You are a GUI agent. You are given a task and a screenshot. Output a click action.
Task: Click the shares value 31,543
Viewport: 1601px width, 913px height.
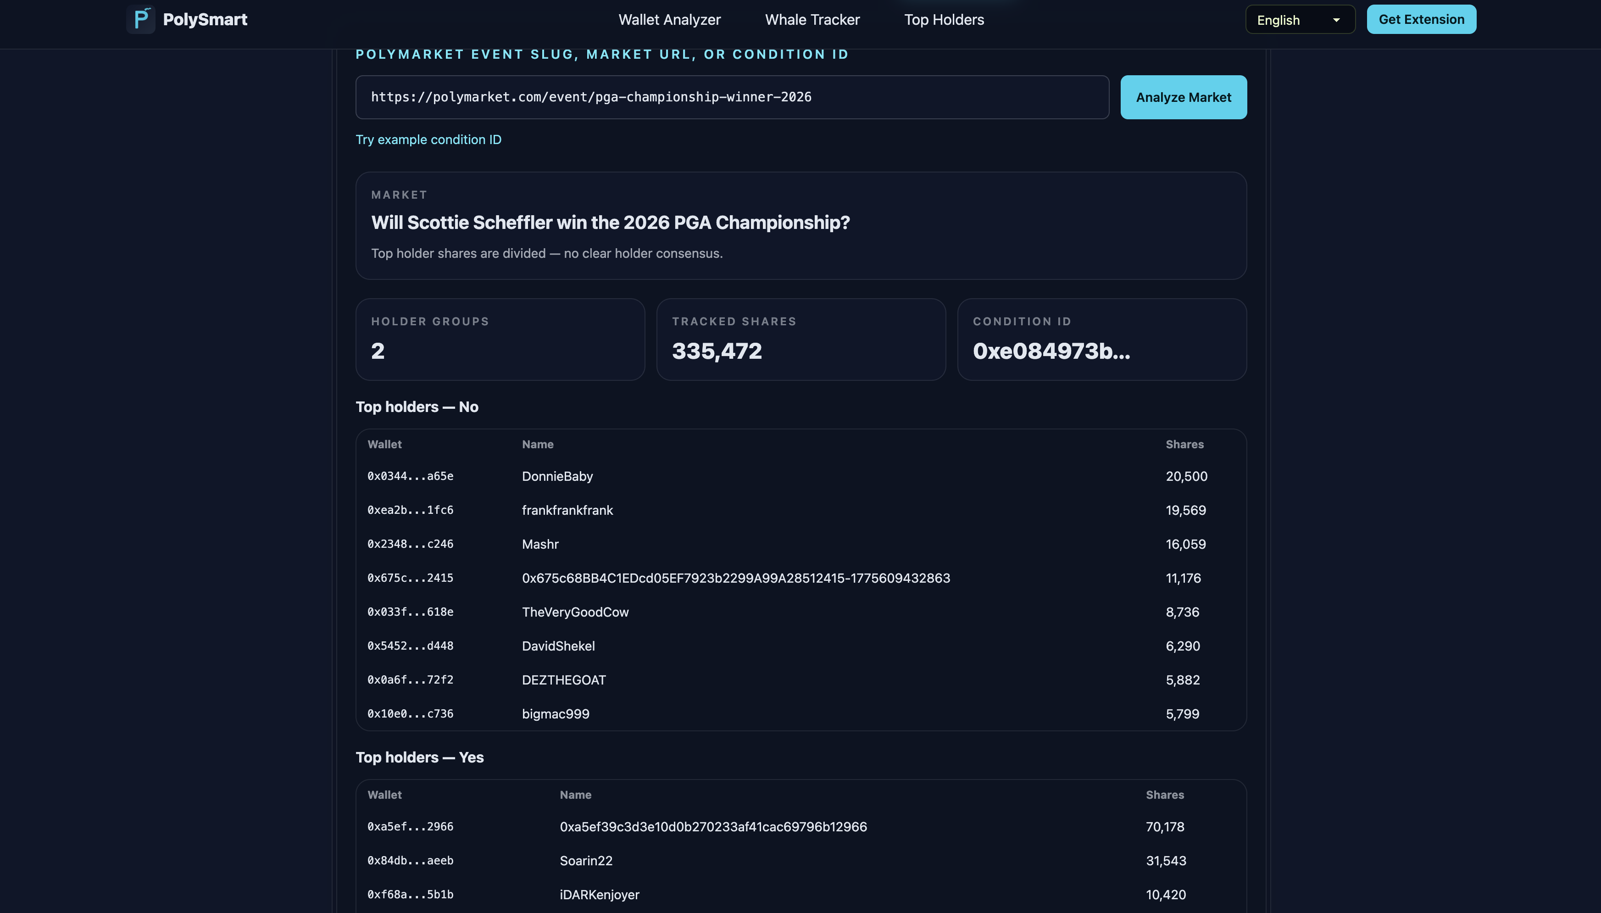tap(1166, 861)
